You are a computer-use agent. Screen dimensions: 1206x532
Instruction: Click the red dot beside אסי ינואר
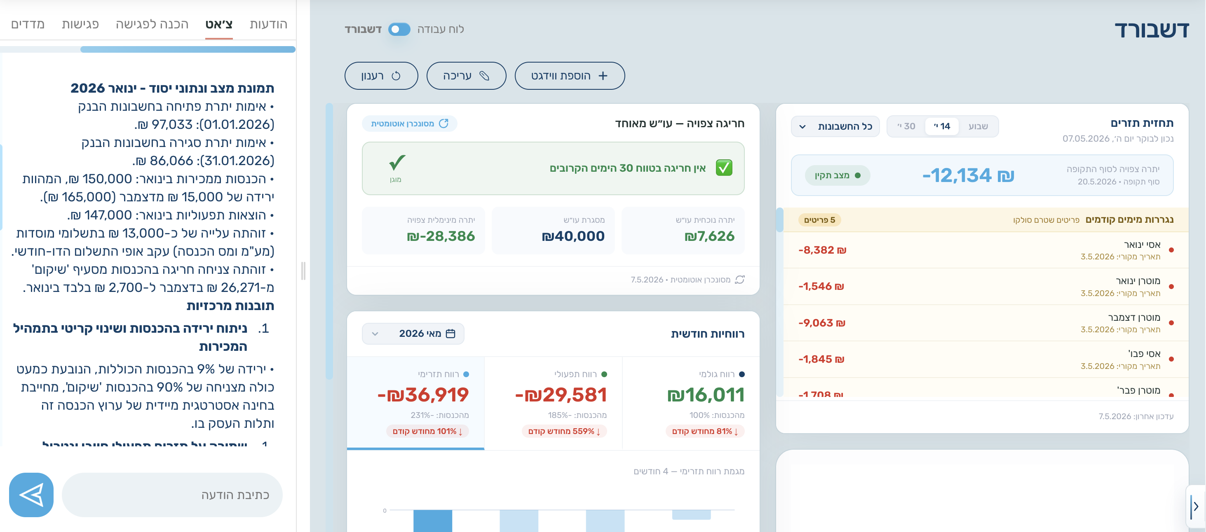point(1171,250)
